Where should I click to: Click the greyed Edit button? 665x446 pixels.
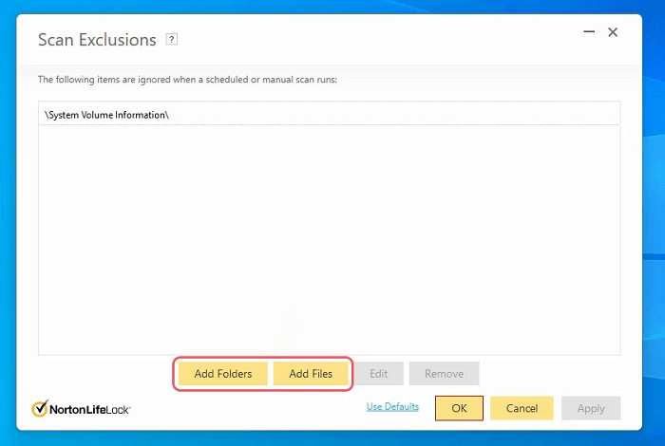coord(379,374)
